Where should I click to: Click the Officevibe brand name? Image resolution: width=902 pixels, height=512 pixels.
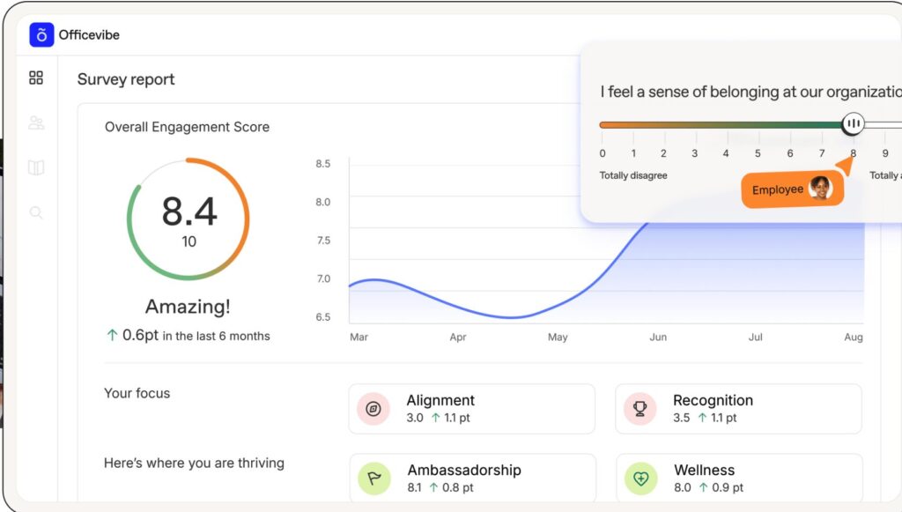[x=89, y=35]
